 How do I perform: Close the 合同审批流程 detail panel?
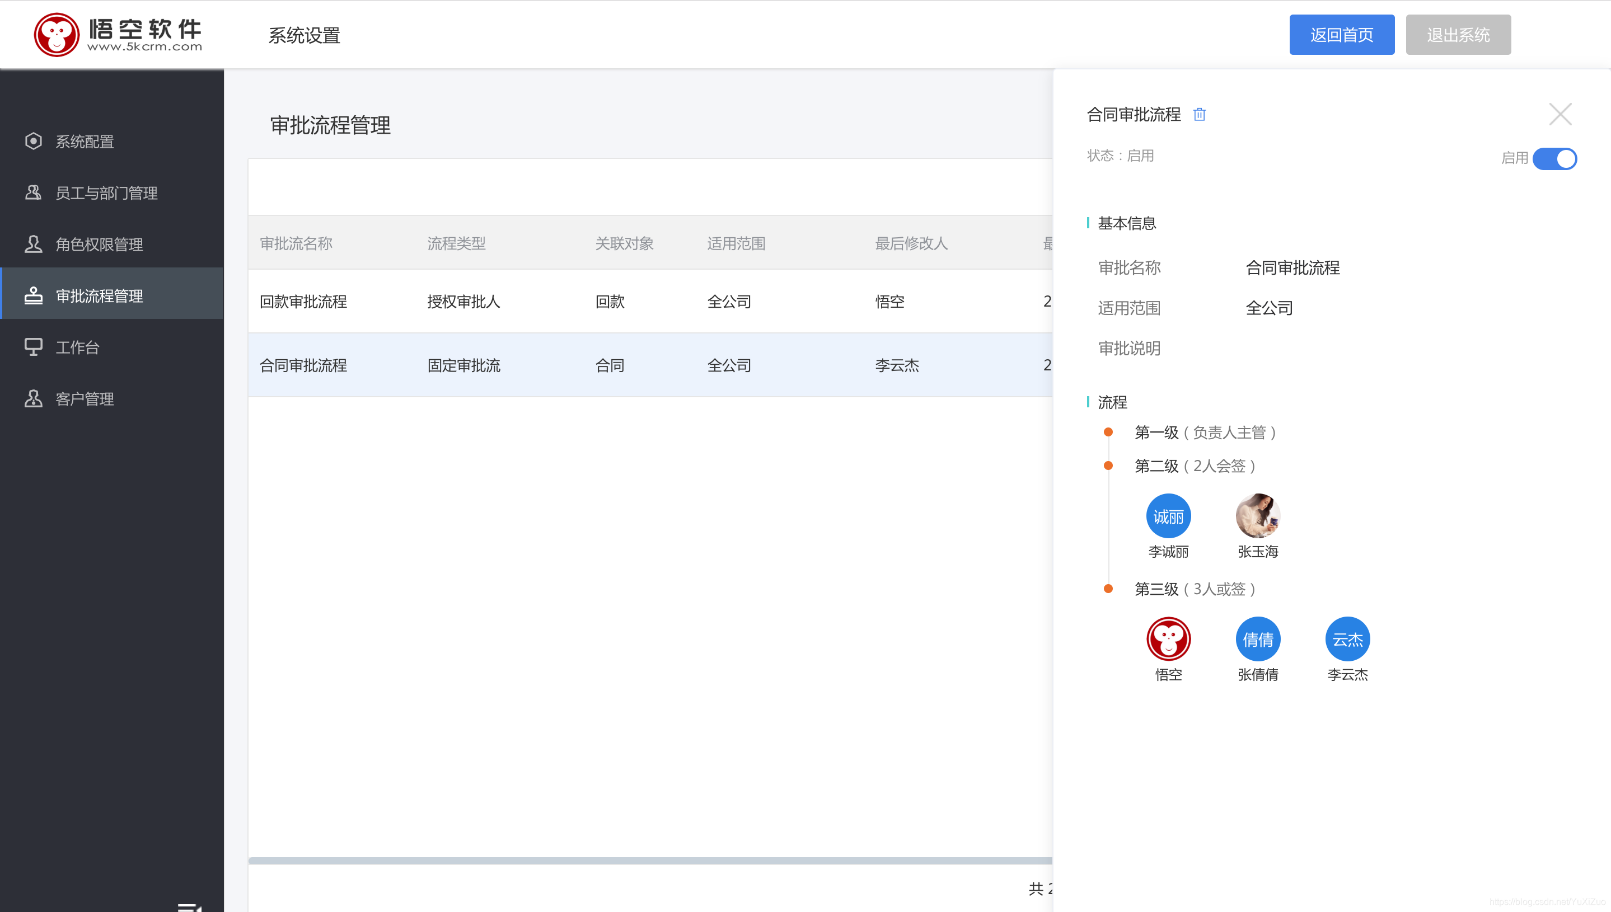pyautogui.click(x=1560, y=114)
